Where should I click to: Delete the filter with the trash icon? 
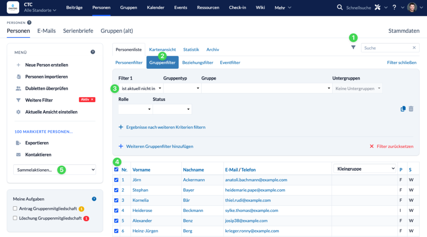coord(411,109)
